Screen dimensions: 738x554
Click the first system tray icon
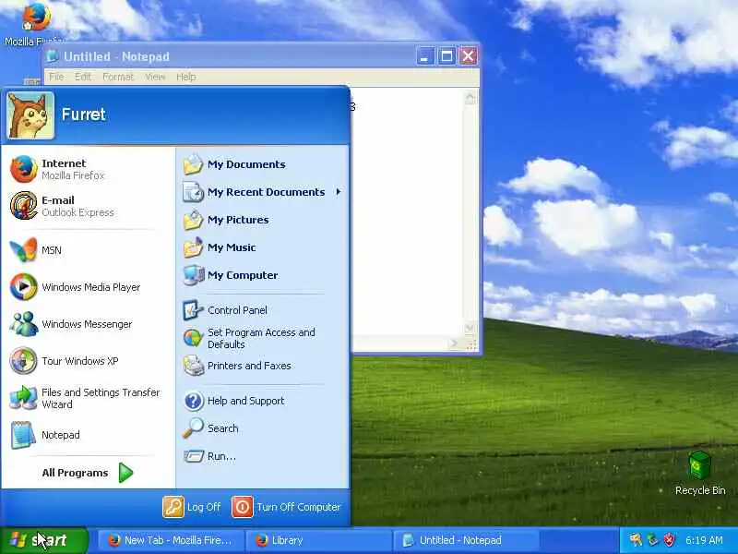(x=636, y=539)
